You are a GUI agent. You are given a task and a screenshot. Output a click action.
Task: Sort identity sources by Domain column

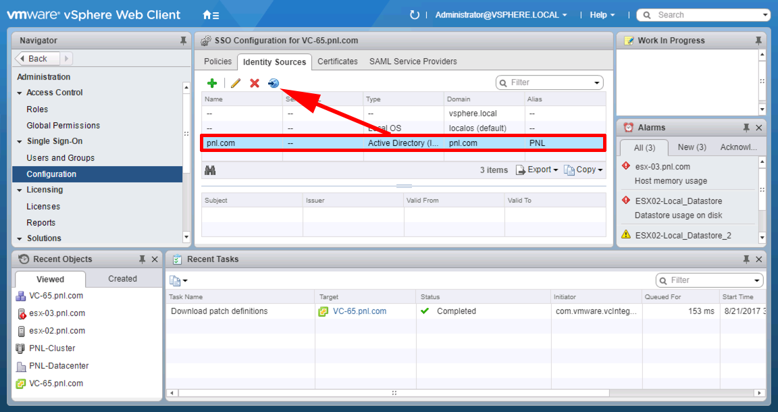click(x=484, y=99)
